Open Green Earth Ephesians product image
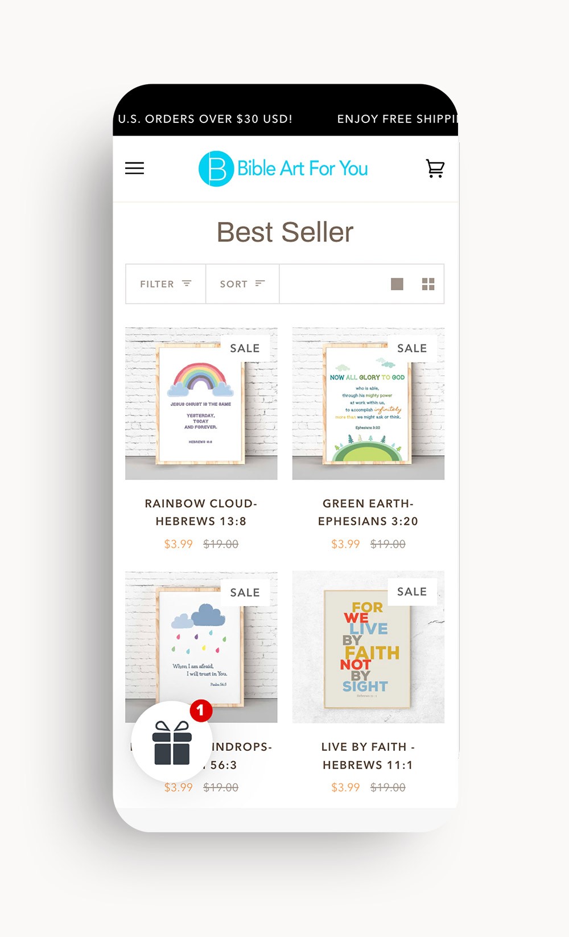This screenshot has width=569, height=937. coord(368,404)
